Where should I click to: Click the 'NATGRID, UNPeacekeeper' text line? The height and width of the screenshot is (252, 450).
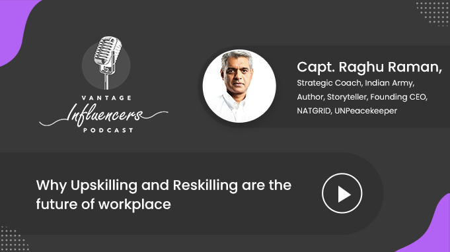(x=347, y=111)
